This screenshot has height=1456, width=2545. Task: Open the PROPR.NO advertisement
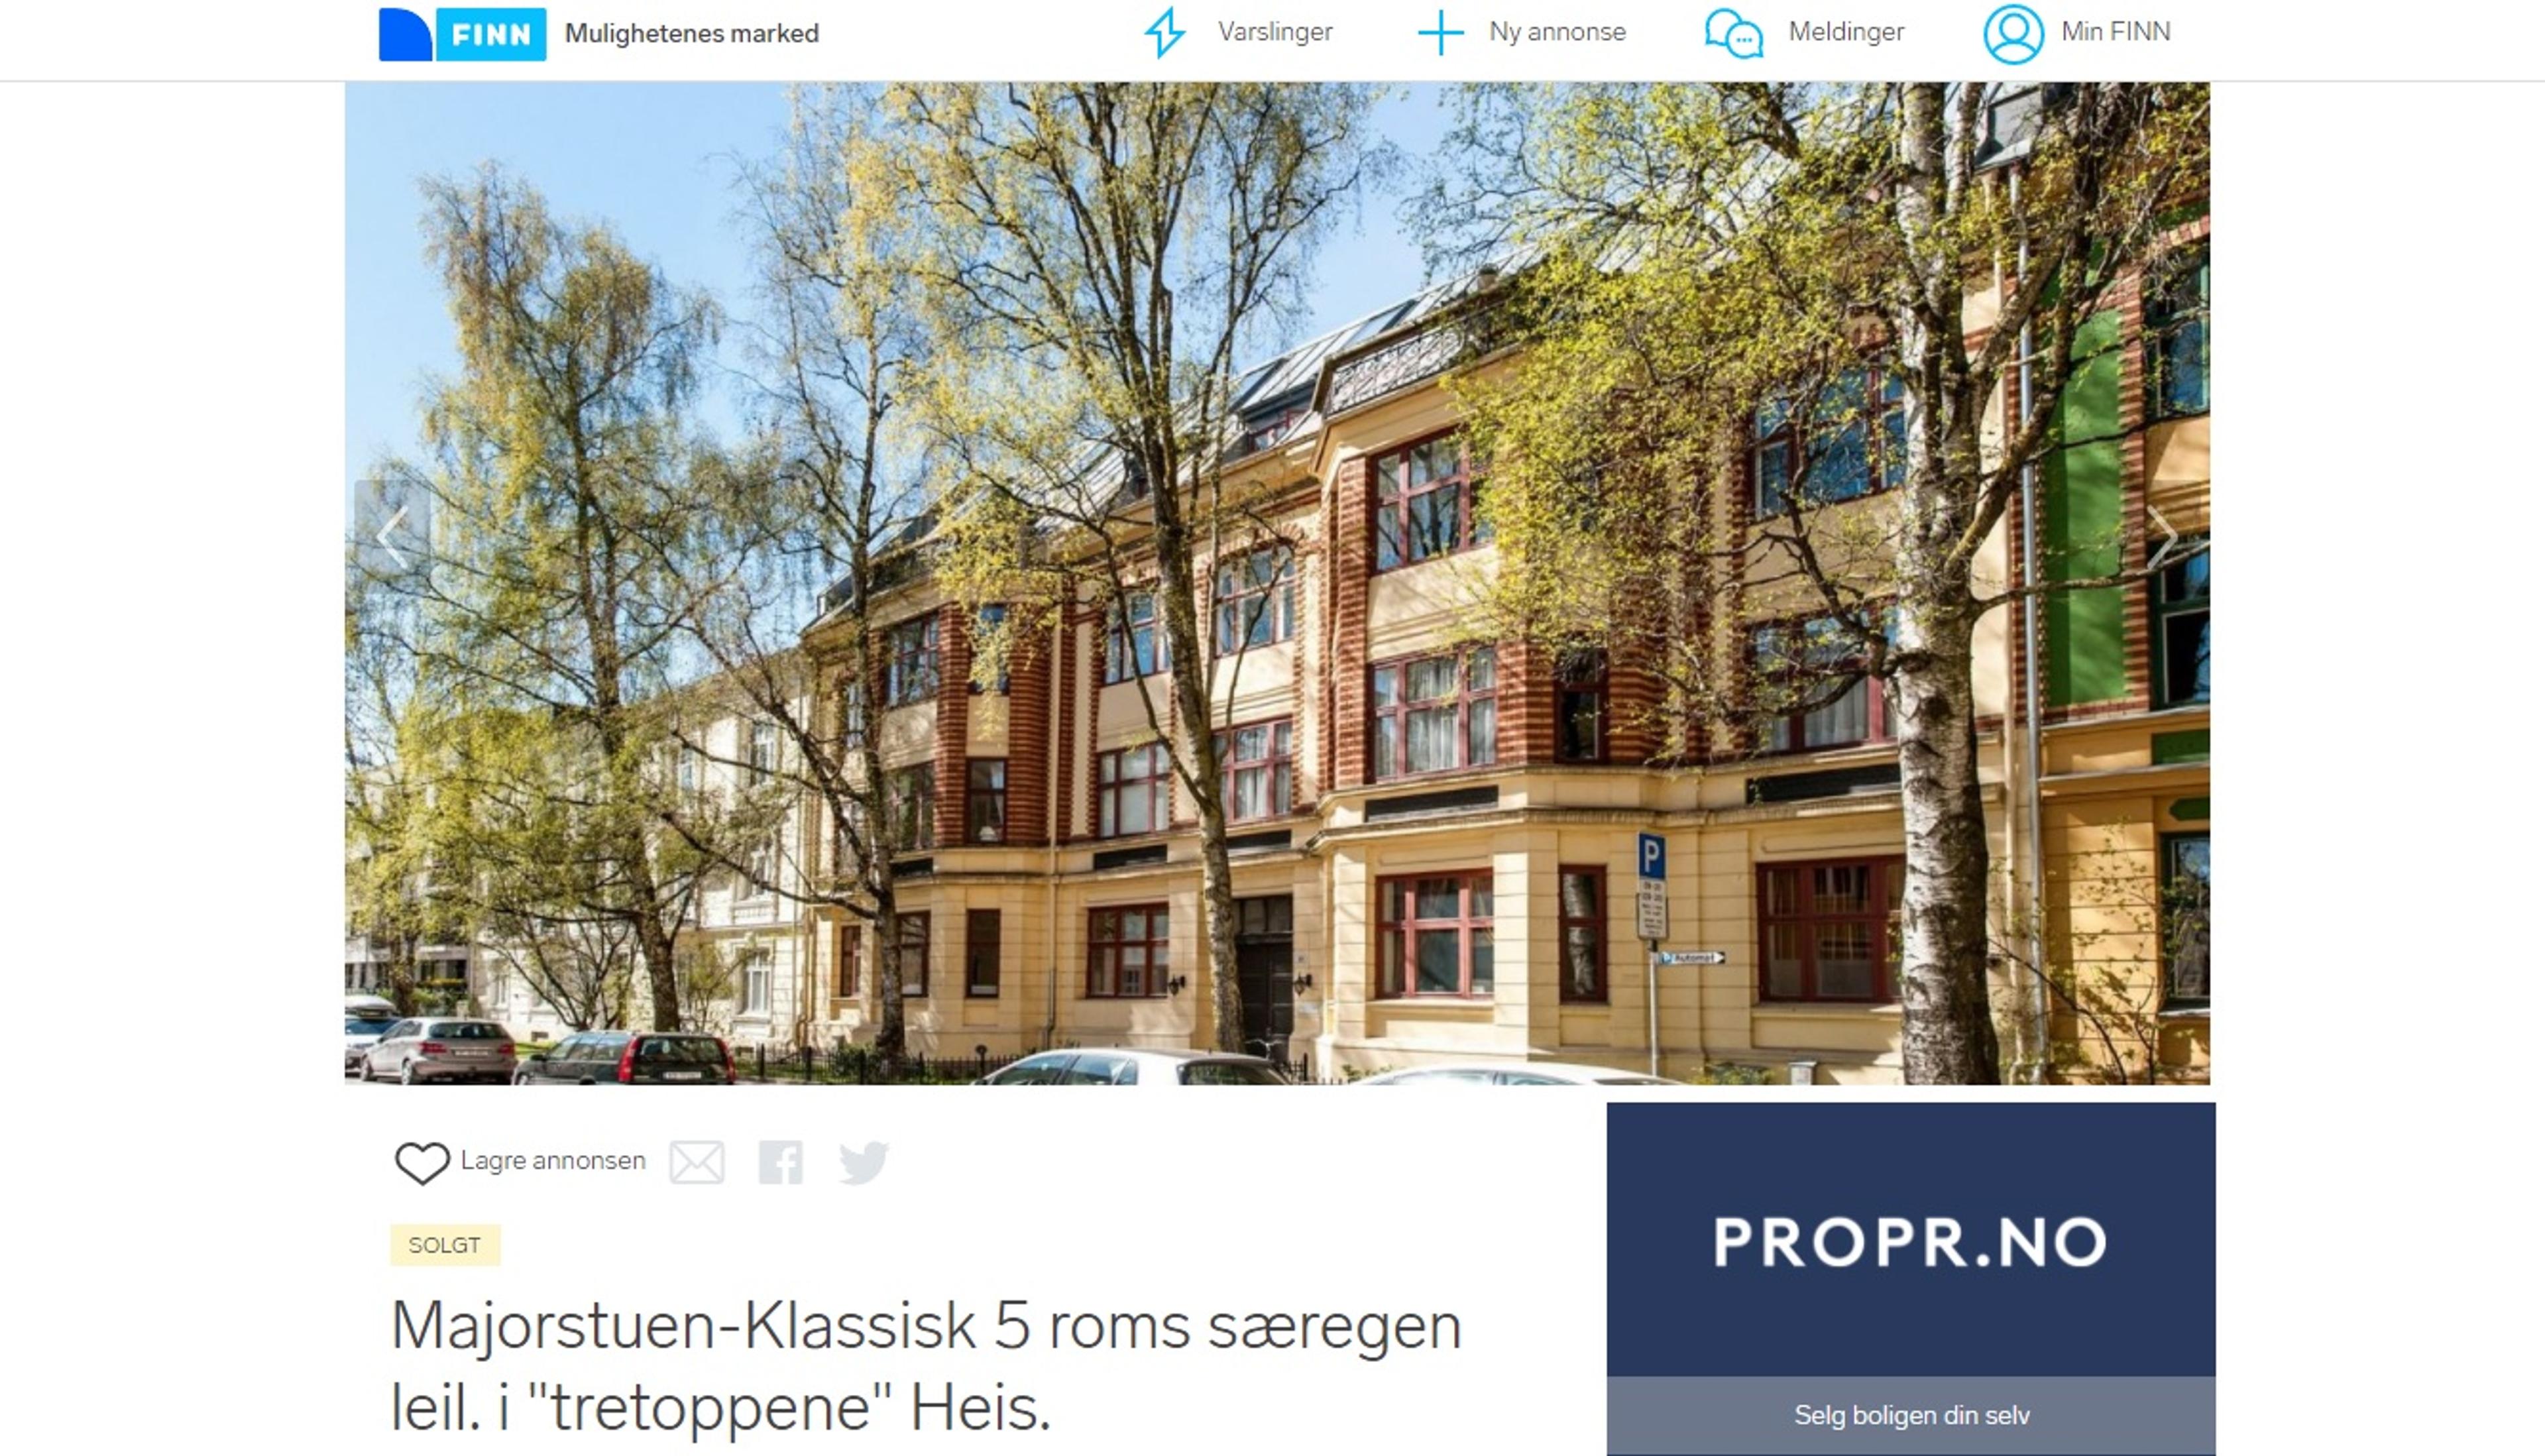click(1911, 1240)
